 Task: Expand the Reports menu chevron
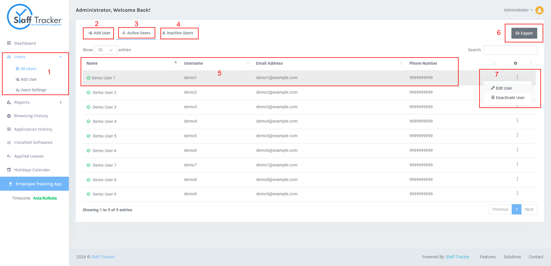61,102
